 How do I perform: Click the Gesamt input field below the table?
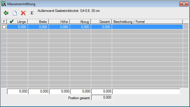point(102,91)
